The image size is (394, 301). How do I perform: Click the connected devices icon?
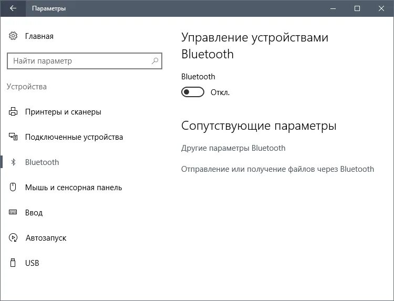pyautogui.click(x=13, y=137)
